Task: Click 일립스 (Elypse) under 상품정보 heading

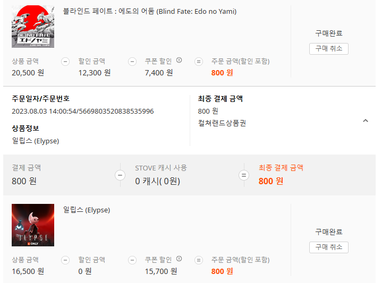Action: (x=36, y=141)
